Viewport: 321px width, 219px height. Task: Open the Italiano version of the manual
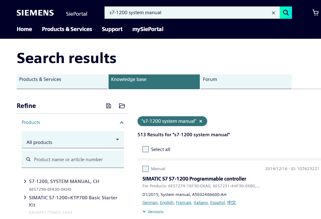pos(201,202)
